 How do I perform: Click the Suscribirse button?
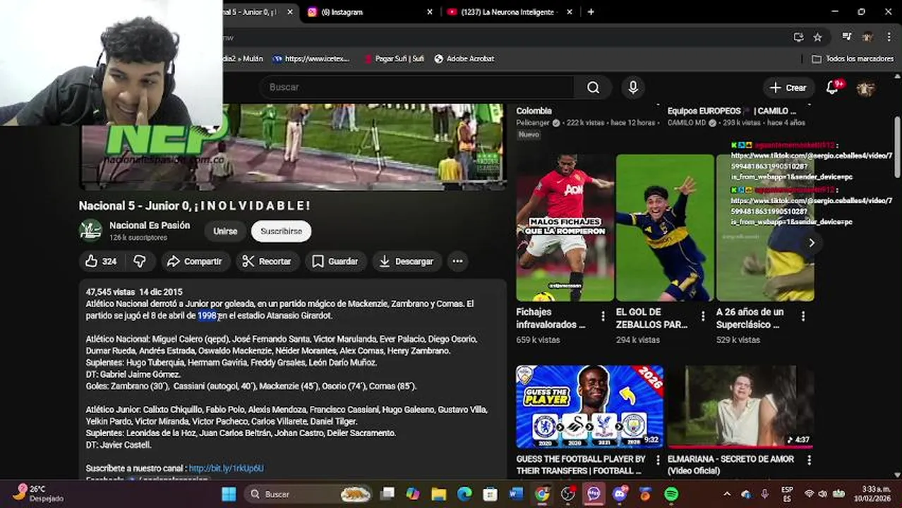[x=281, y=231]
